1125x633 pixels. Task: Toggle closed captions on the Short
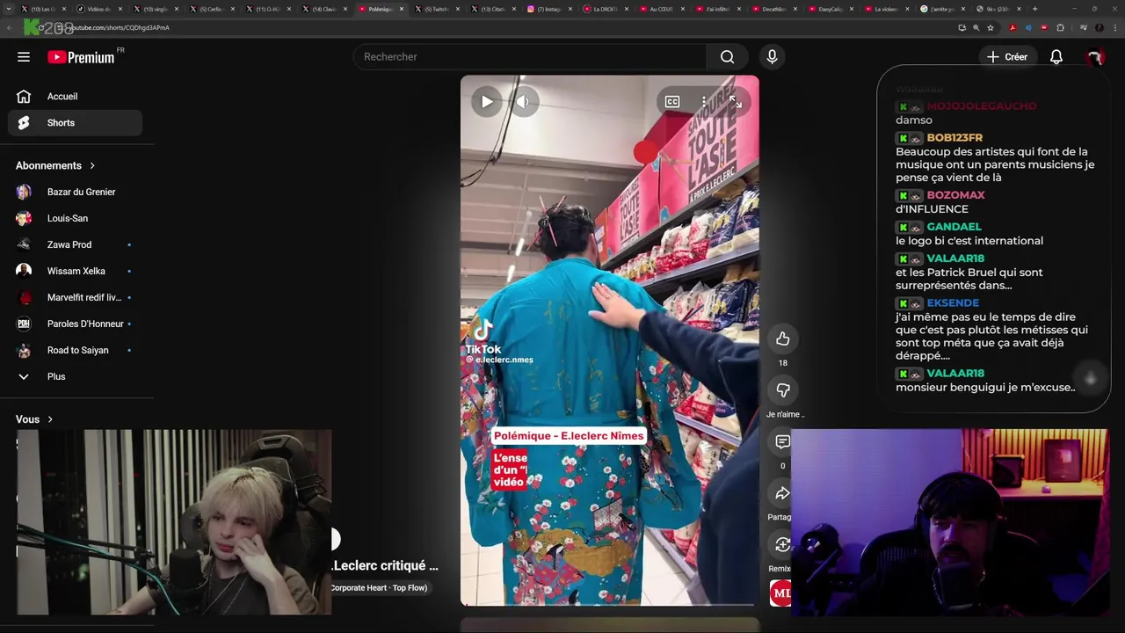(x=672, y=102)
